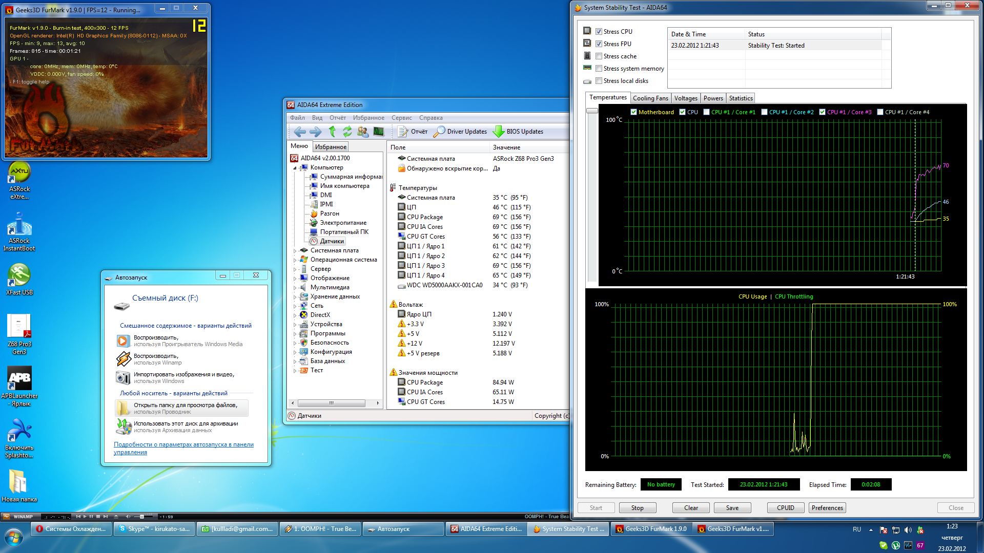Click Save button in stability test
This screenshot has width=984, height=553.
coord(732,508)
